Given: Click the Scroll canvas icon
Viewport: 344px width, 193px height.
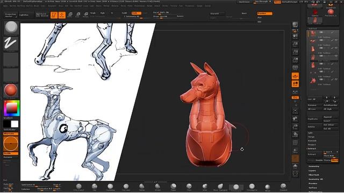Looking at the screenshot, I should click(295, 36).
